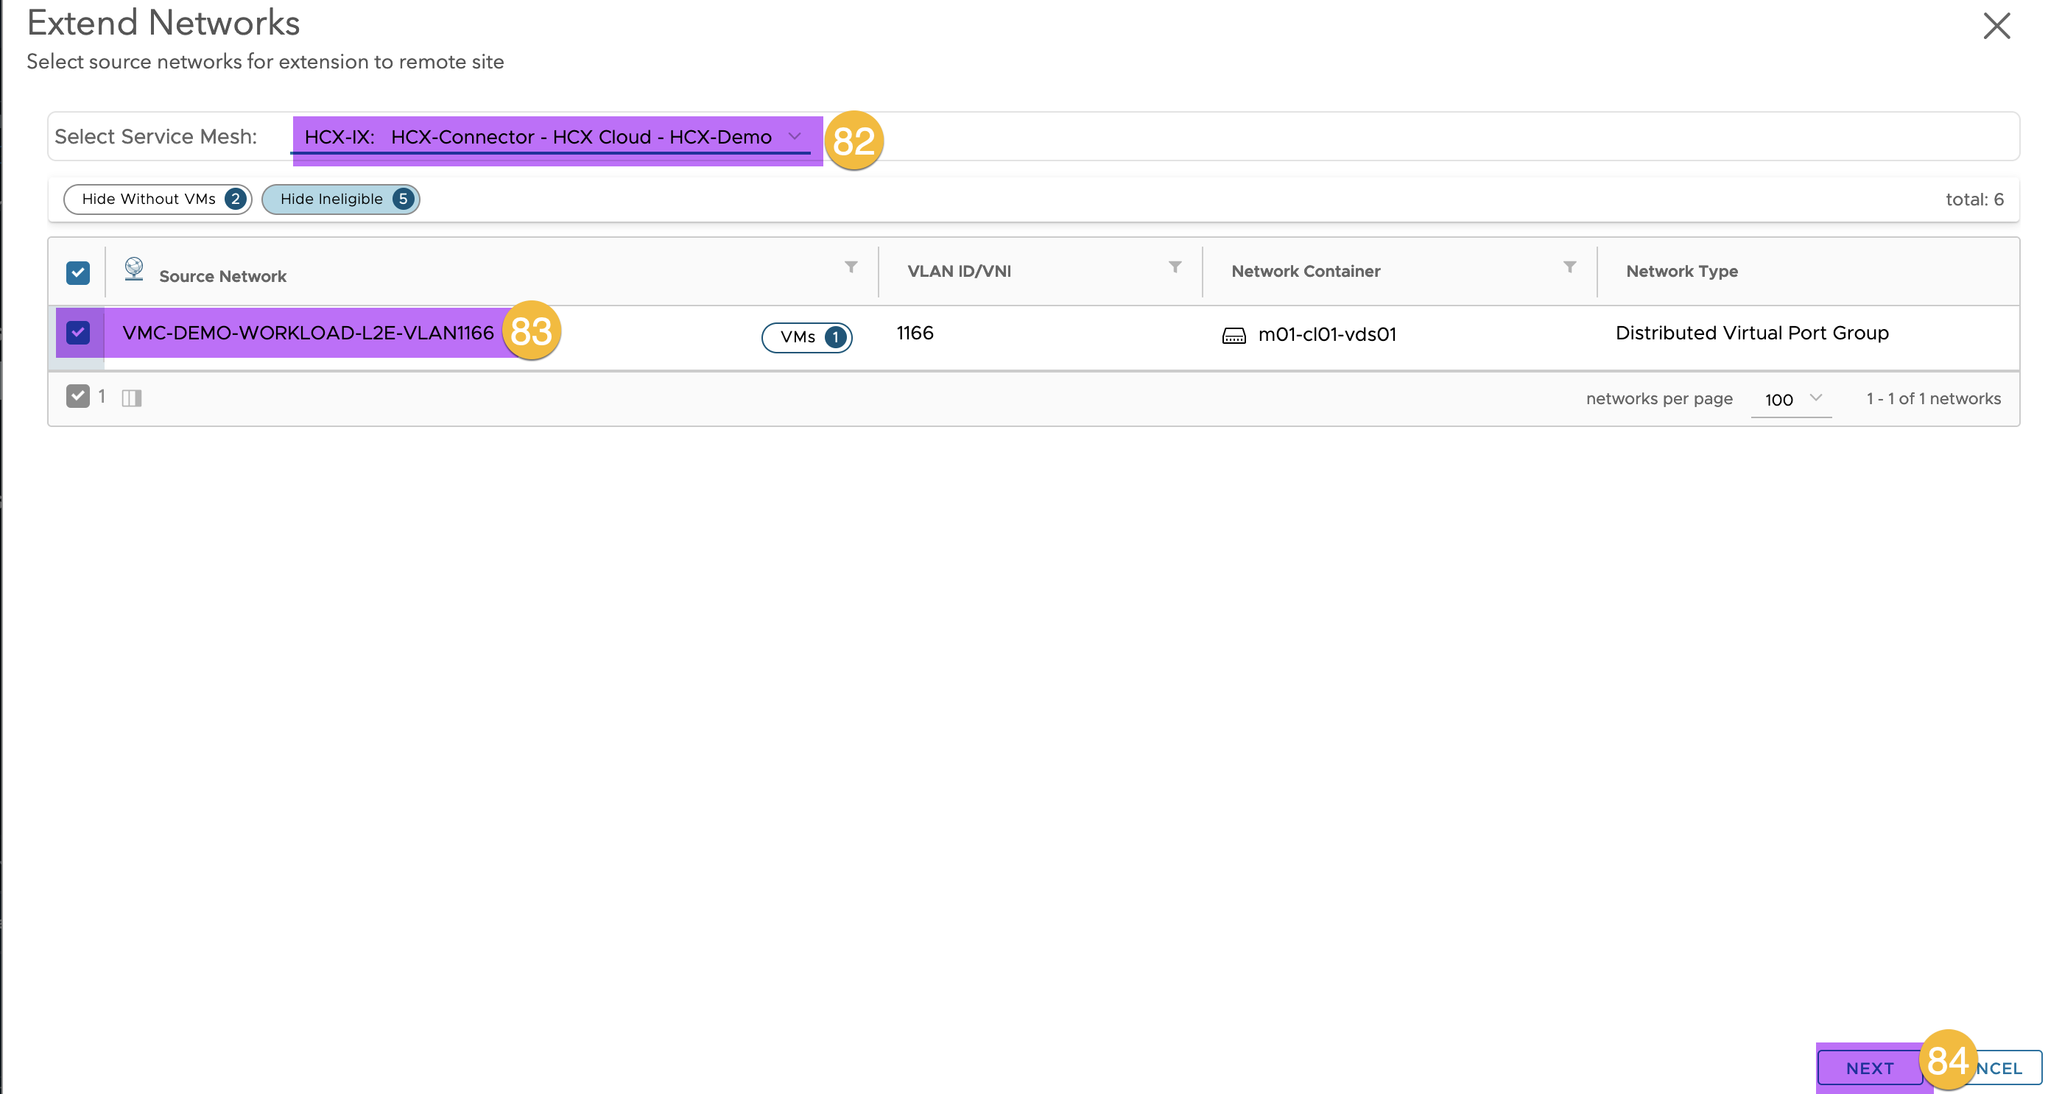
Task: Click the NEXT button
Action: coord(1870,1068)
